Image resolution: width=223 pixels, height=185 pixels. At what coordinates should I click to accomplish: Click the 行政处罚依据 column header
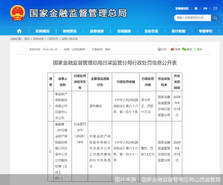point(126,82)
